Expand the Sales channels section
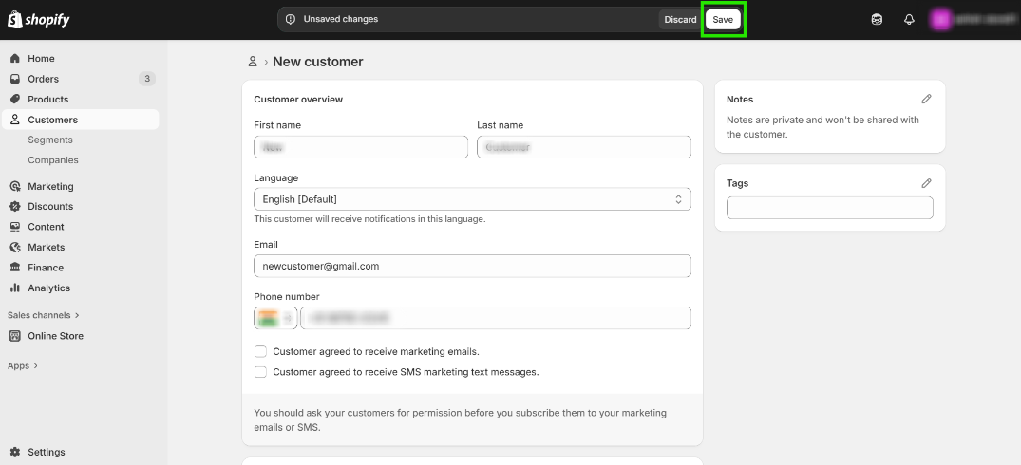 coord(44,315)
